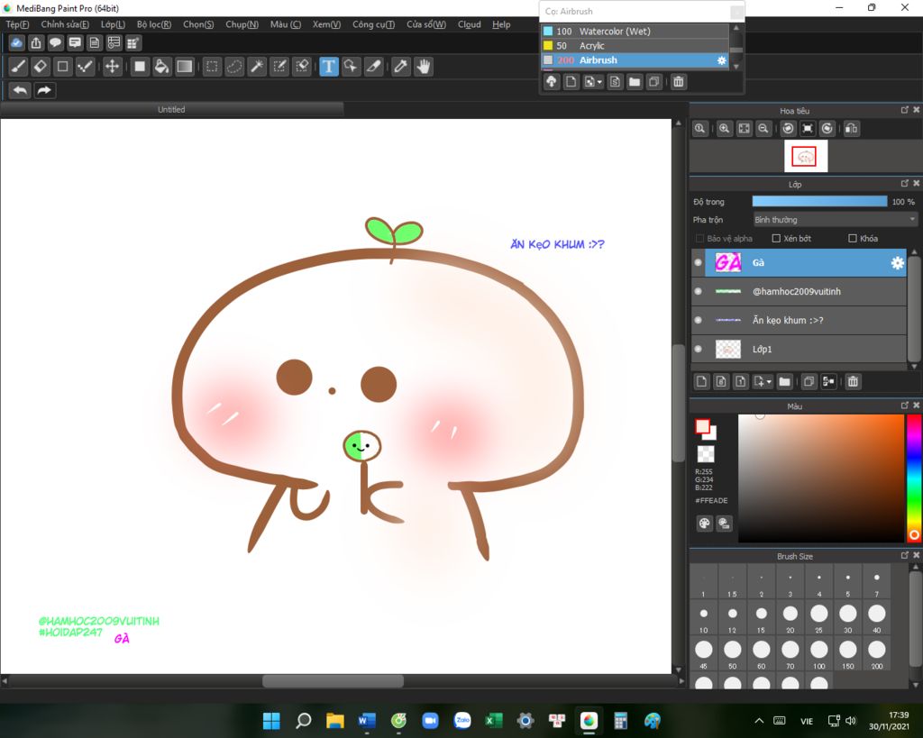
Task: Add a new layer folder
Action: pos(785,382)
